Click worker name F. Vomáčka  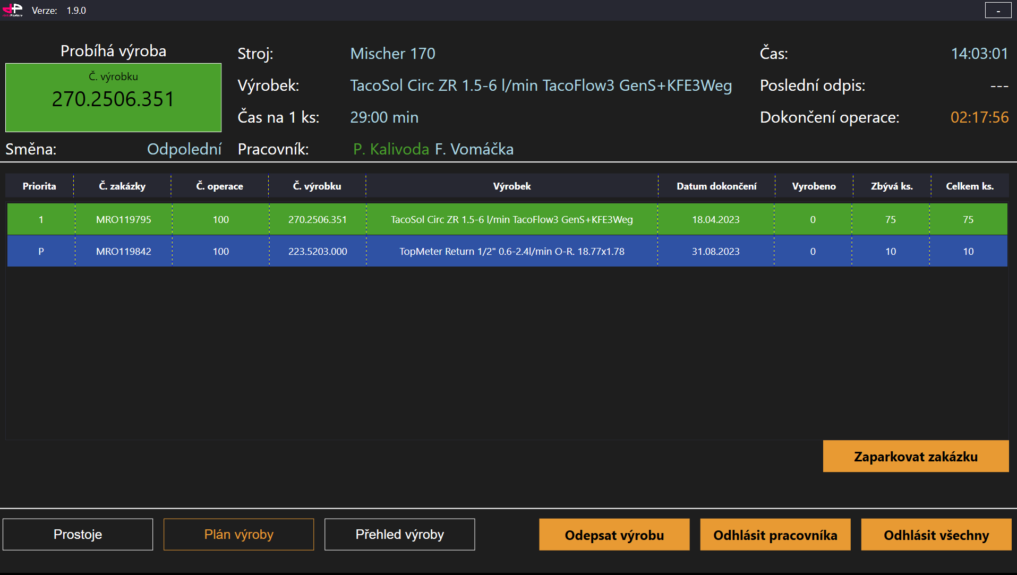pos(474,149)
